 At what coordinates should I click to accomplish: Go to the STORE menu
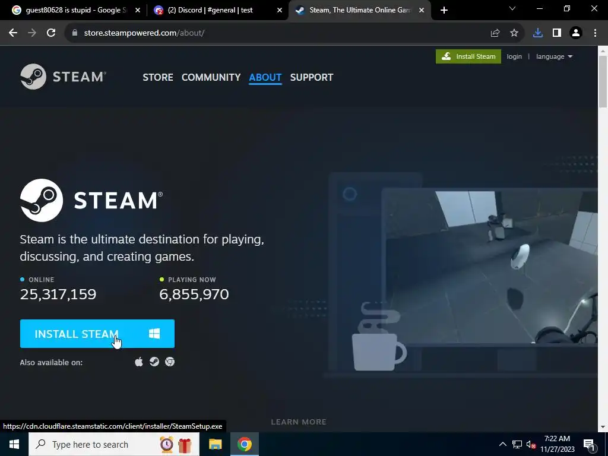click(x=158, y=77)
